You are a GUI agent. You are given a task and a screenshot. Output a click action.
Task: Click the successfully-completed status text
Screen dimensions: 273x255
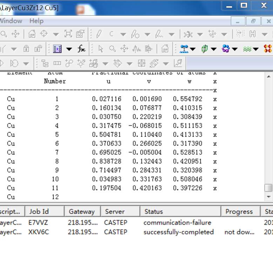pos(178,232)
